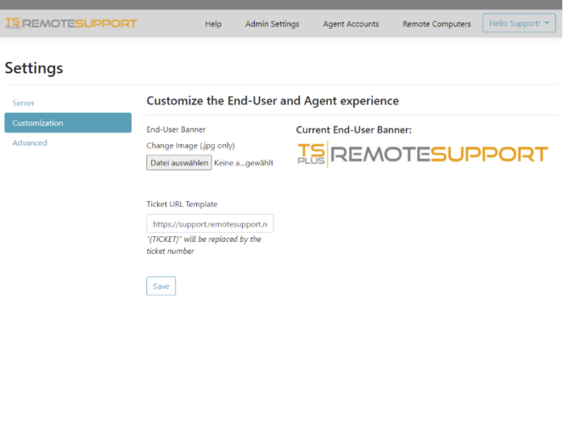The width and height of the screenshot is (563, 422).
Task: Click the Datei auswählen file chooser button
Action: coord(179,162)
